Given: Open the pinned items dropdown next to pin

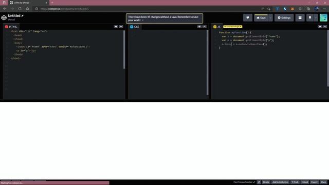Looking at the screenshot, I should point(316,18).
